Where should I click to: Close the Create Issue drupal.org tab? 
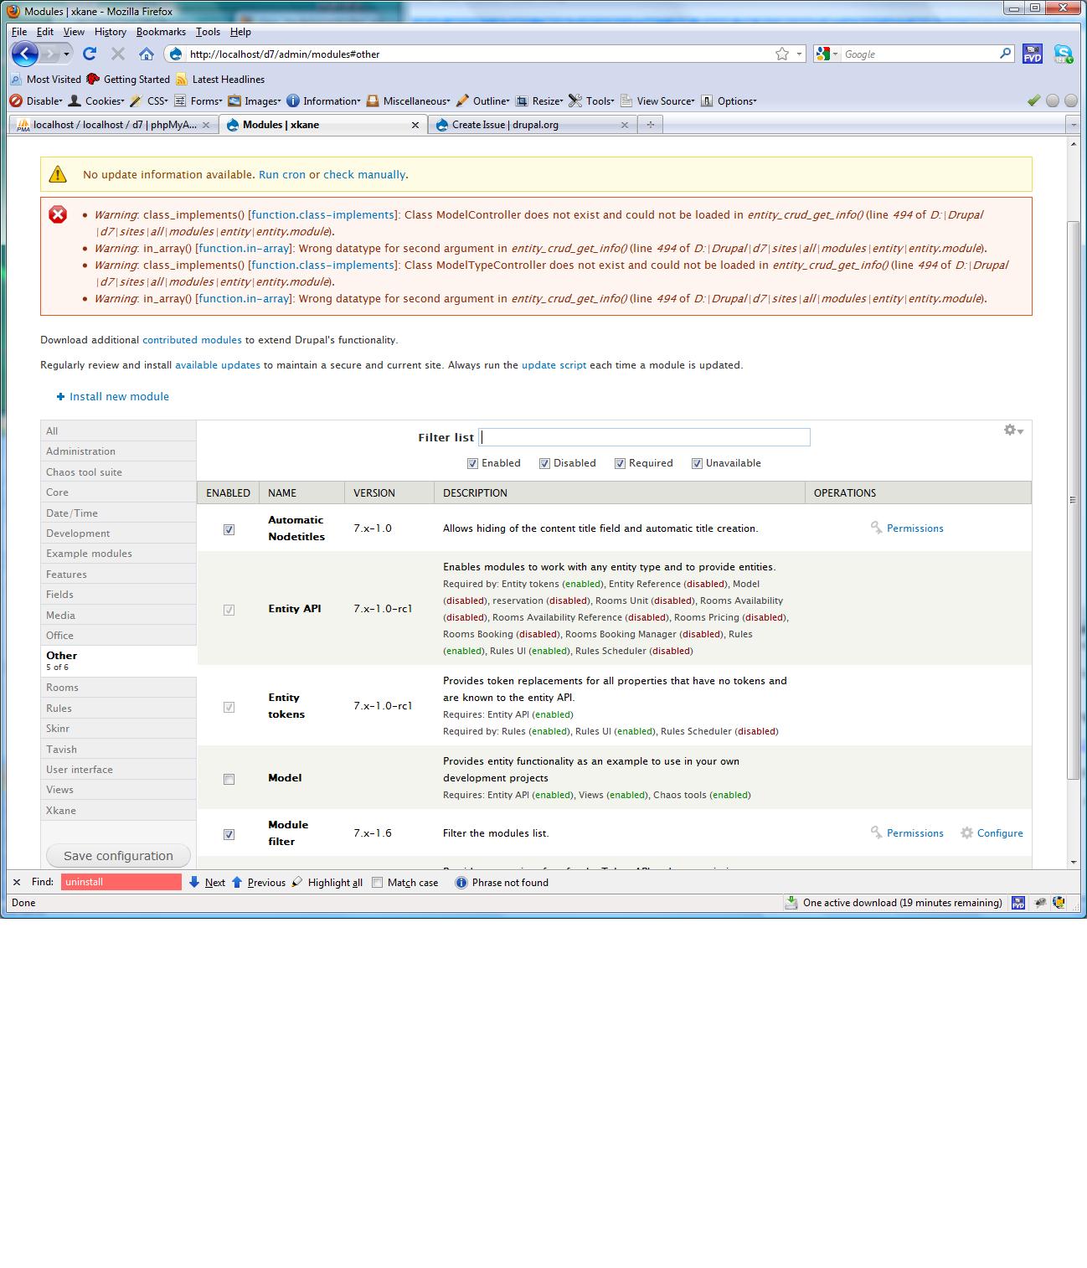coord(624,125)
